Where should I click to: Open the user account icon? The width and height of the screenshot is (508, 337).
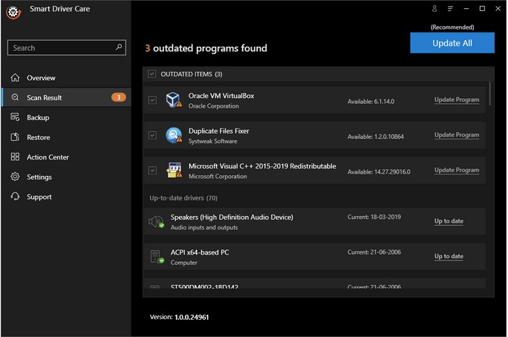click(434, 9)
